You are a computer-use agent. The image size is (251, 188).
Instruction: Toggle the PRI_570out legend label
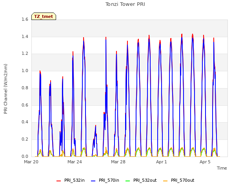[183, 180]
